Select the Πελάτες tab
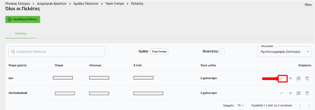315x110 pixels. tap(21, 34)
